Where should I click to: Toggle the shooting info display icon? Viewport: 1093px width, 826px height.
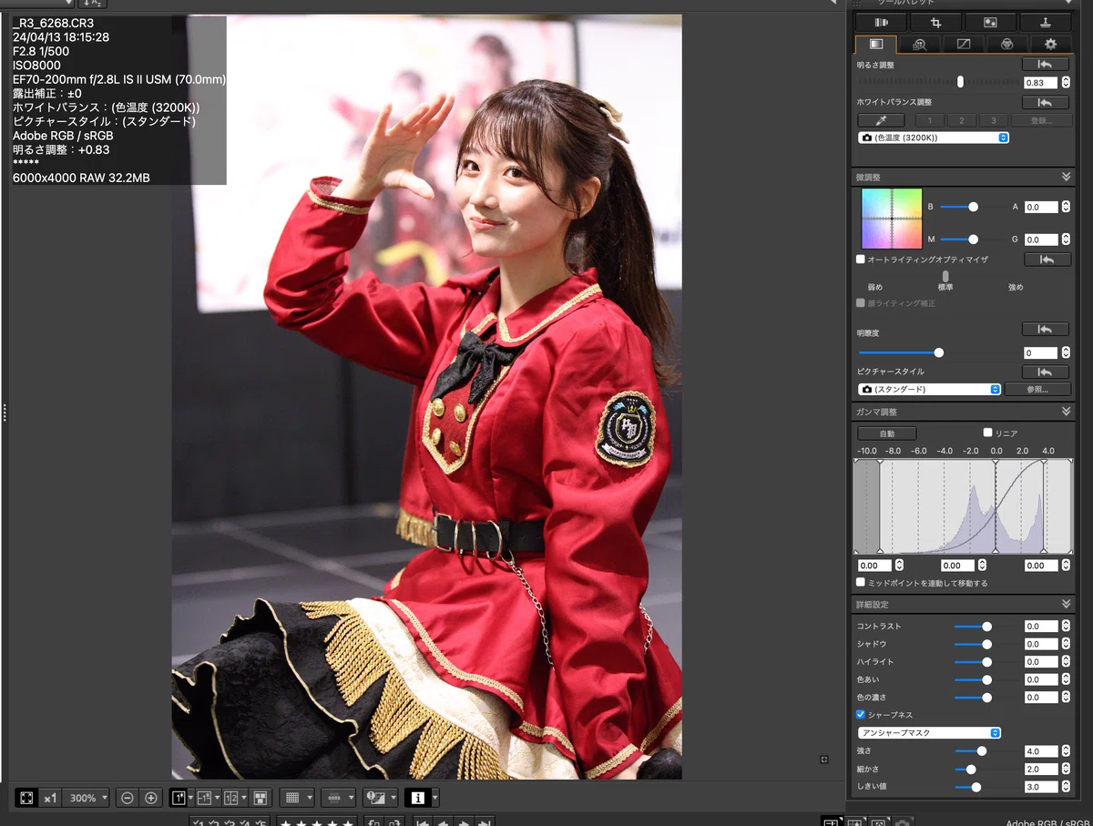[x=418, y=798]
